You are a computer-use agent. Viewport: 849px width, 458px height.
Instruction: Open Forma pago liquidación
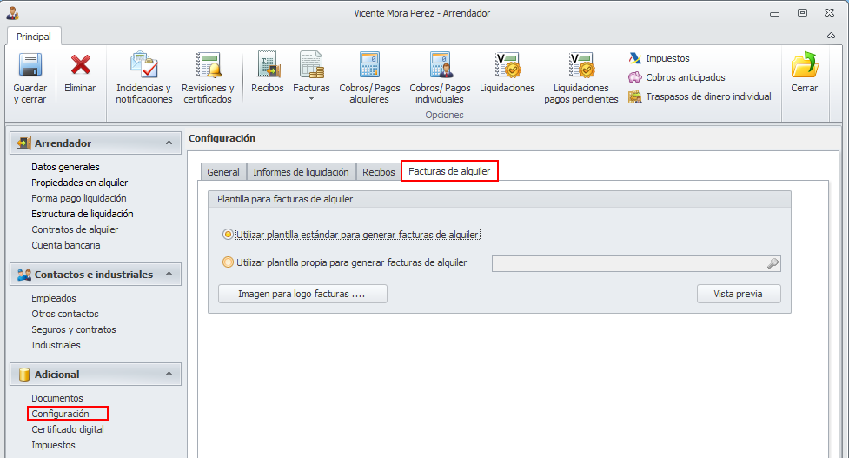(x=79, y=198)
